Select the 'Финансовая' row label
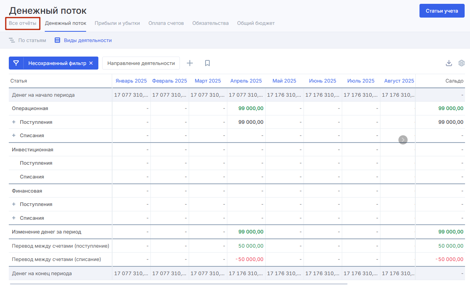470x287 pixels. (x=27, y=191)
